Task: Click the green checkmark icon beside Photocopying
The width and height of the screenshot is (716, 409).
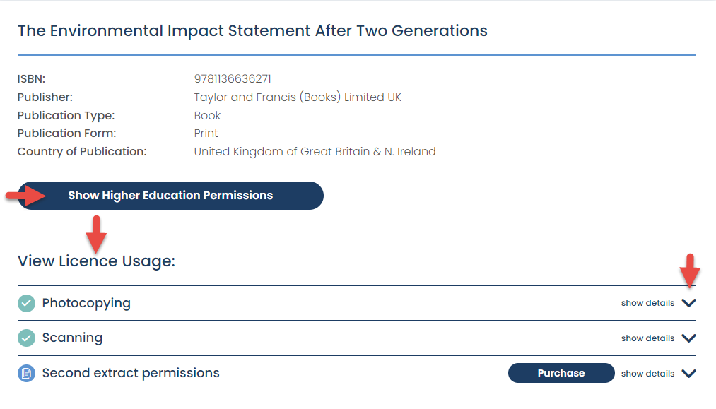Action: 26,303
